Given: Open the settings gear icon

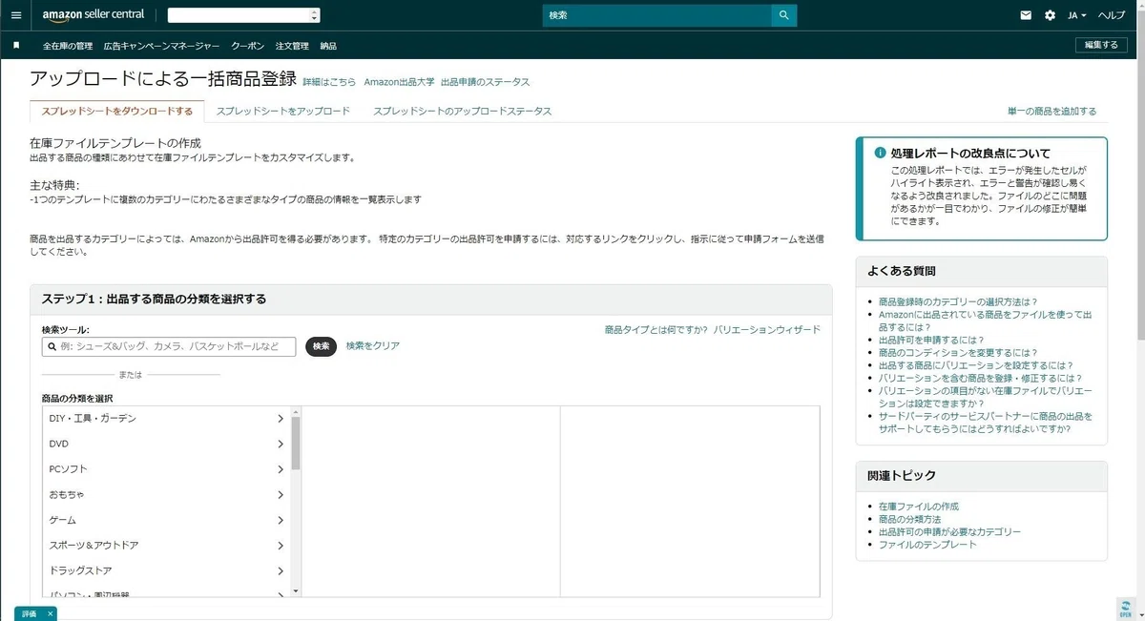Looking at the screenshot, I should click(1051, 15).
